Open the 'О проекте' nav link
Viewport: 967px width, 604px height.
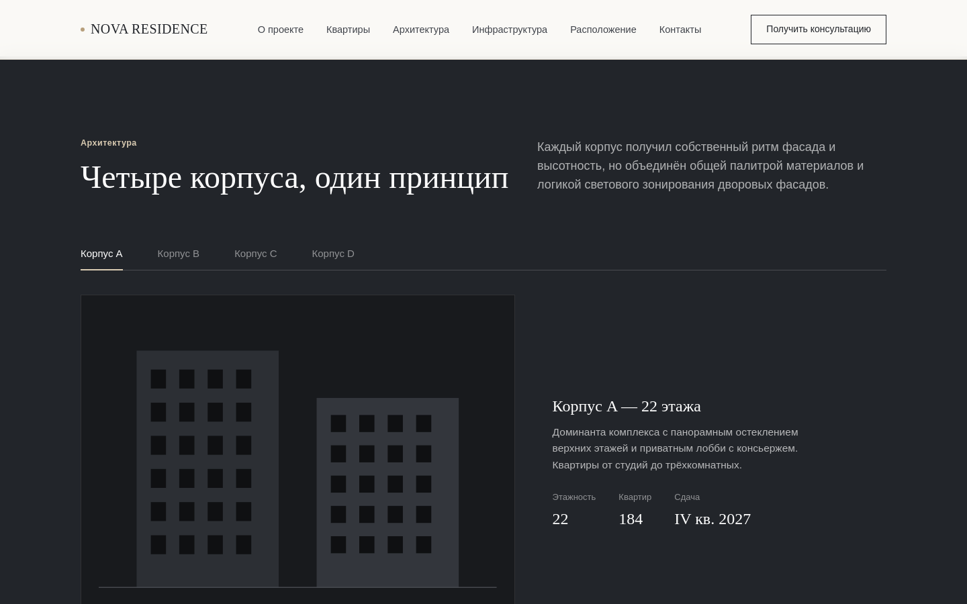coord(281,30)
